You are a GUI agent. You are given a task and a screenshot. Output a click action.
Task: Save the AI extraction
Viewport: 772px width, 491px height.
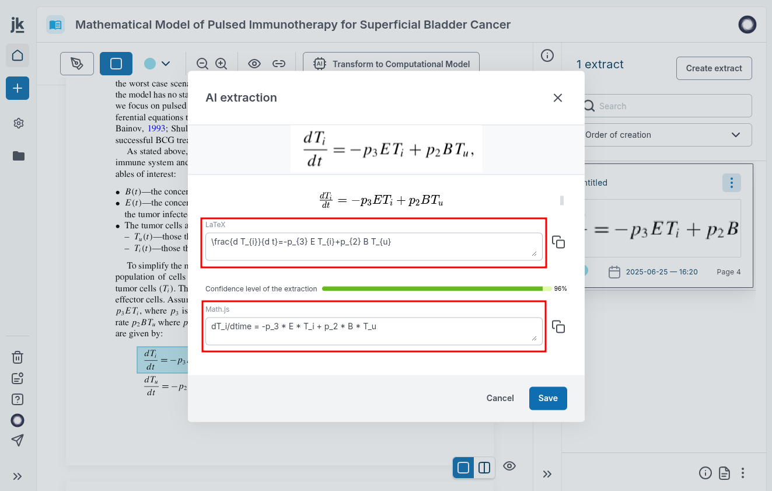pos(548,398)
